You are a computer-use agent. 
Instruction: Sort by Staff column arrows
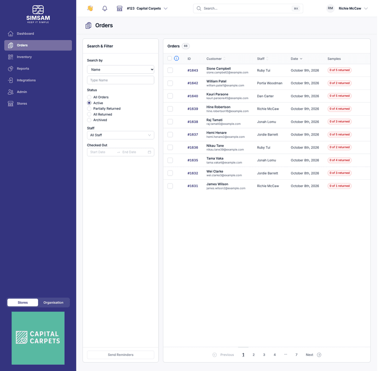point(267,59)
